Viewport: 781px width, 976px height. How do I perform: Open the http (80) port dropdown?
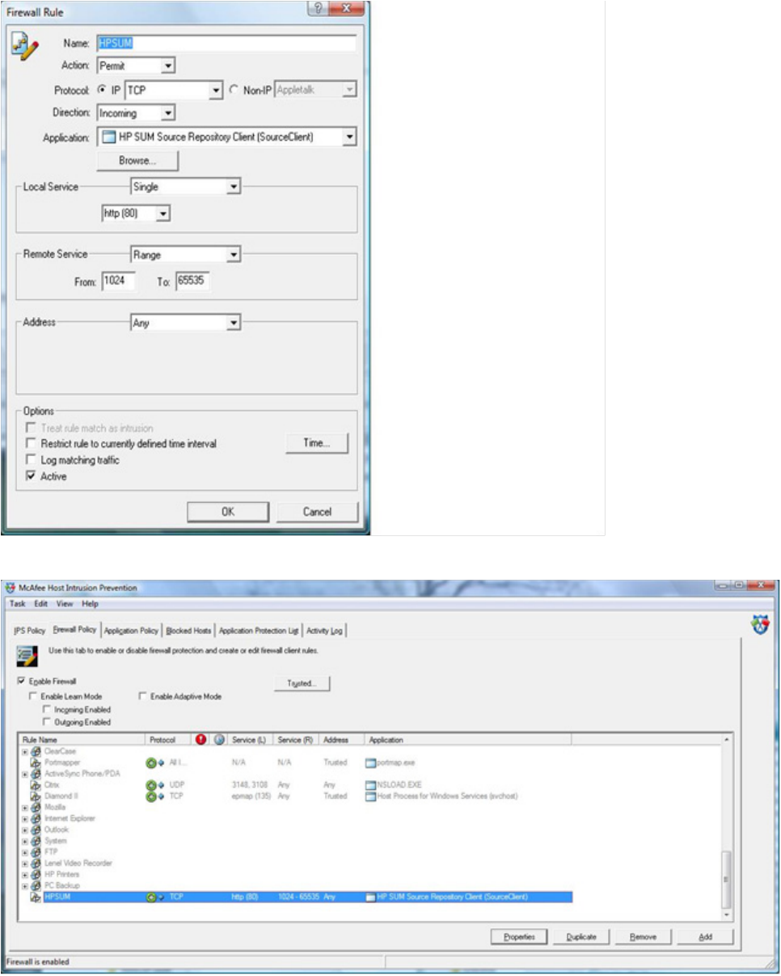tap(136, 214)
